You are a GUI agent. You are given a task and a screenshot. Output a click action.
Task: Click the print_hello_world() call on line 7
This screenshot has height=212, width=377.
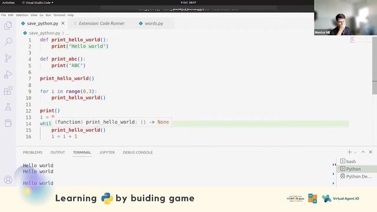click(67, 78)
